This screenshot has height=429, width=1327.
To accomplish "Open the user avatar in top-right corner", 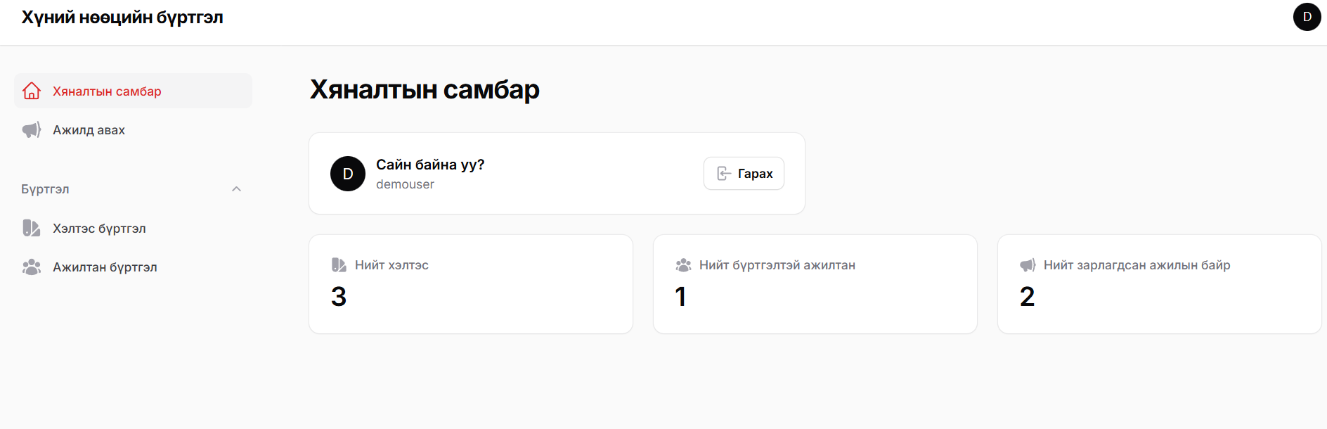I will (1307, 17).
